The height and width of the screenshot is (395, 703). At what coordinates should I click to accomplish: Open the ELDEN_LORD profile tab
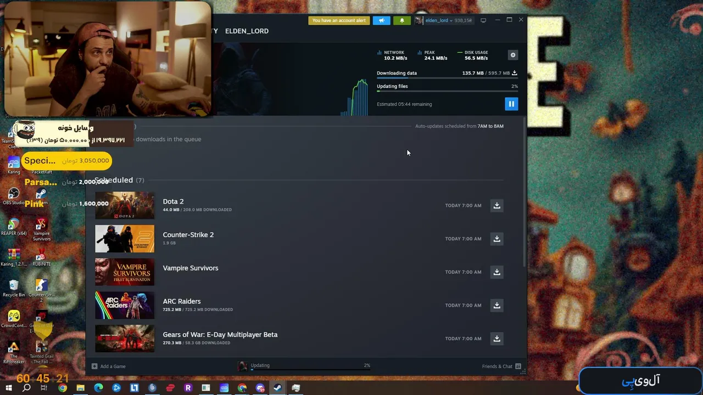coord(247,31)
